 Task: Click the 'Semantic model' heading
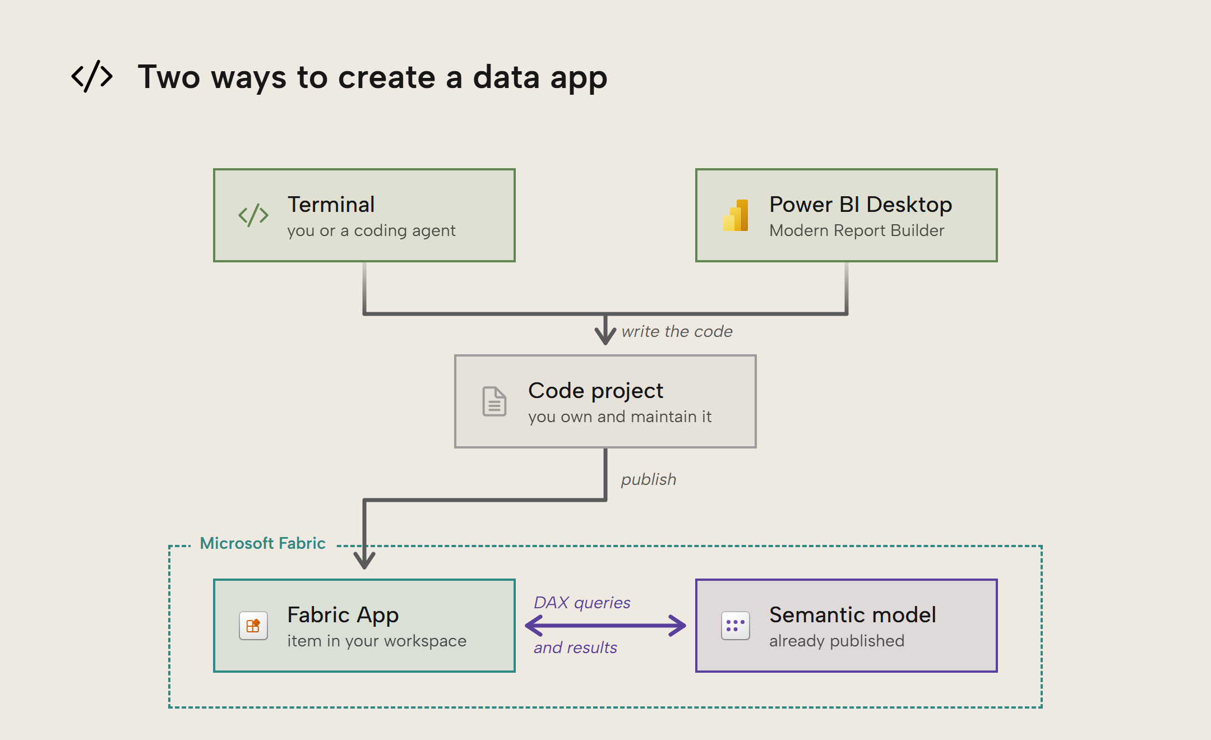852,615
